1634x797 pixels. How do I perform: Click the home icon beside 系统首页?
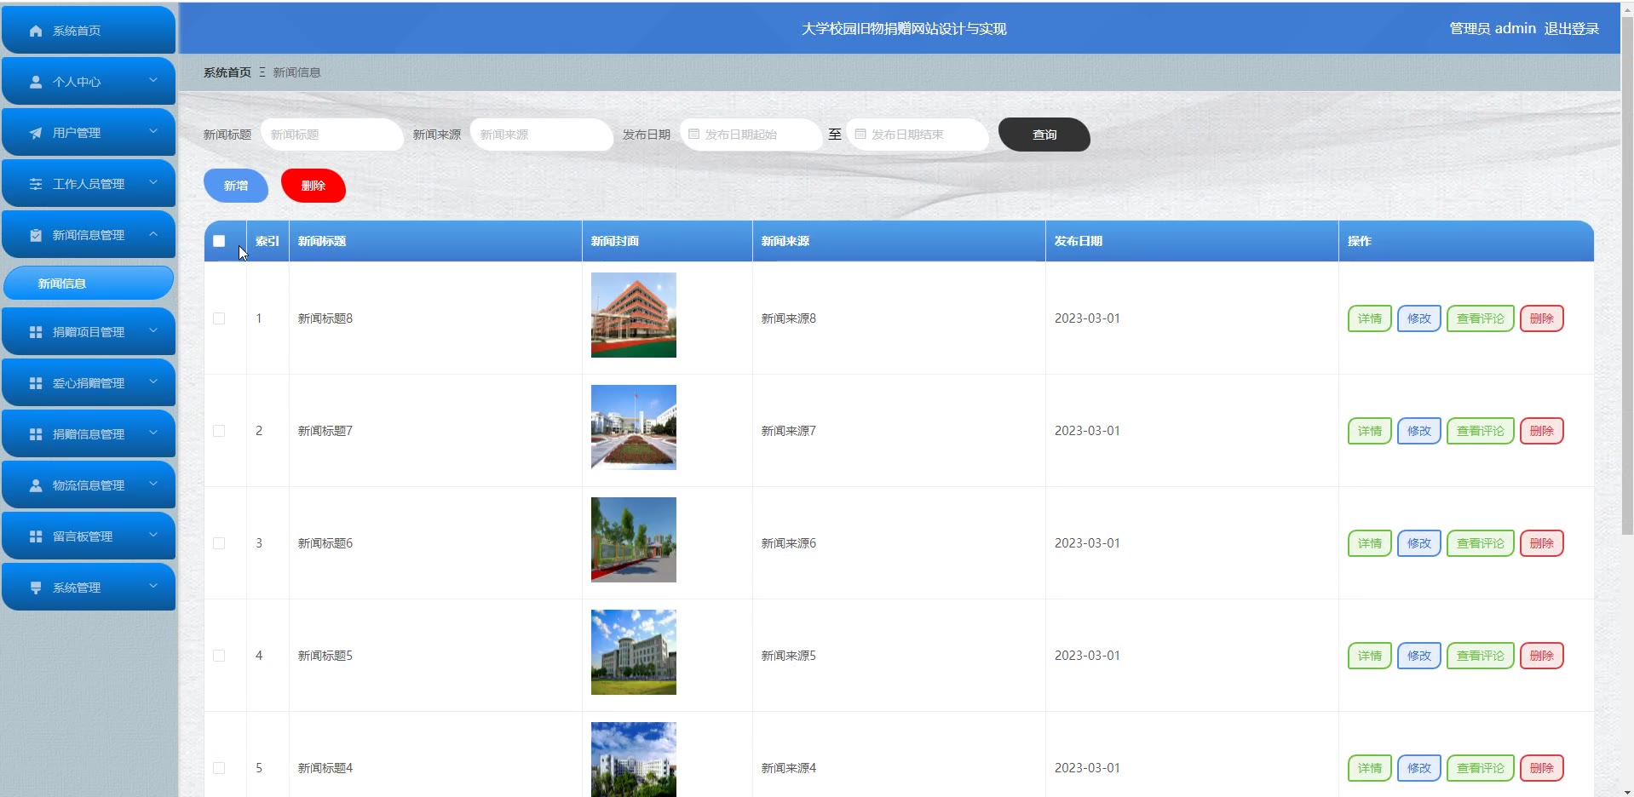pyautogui.click(x=36, y=31)
